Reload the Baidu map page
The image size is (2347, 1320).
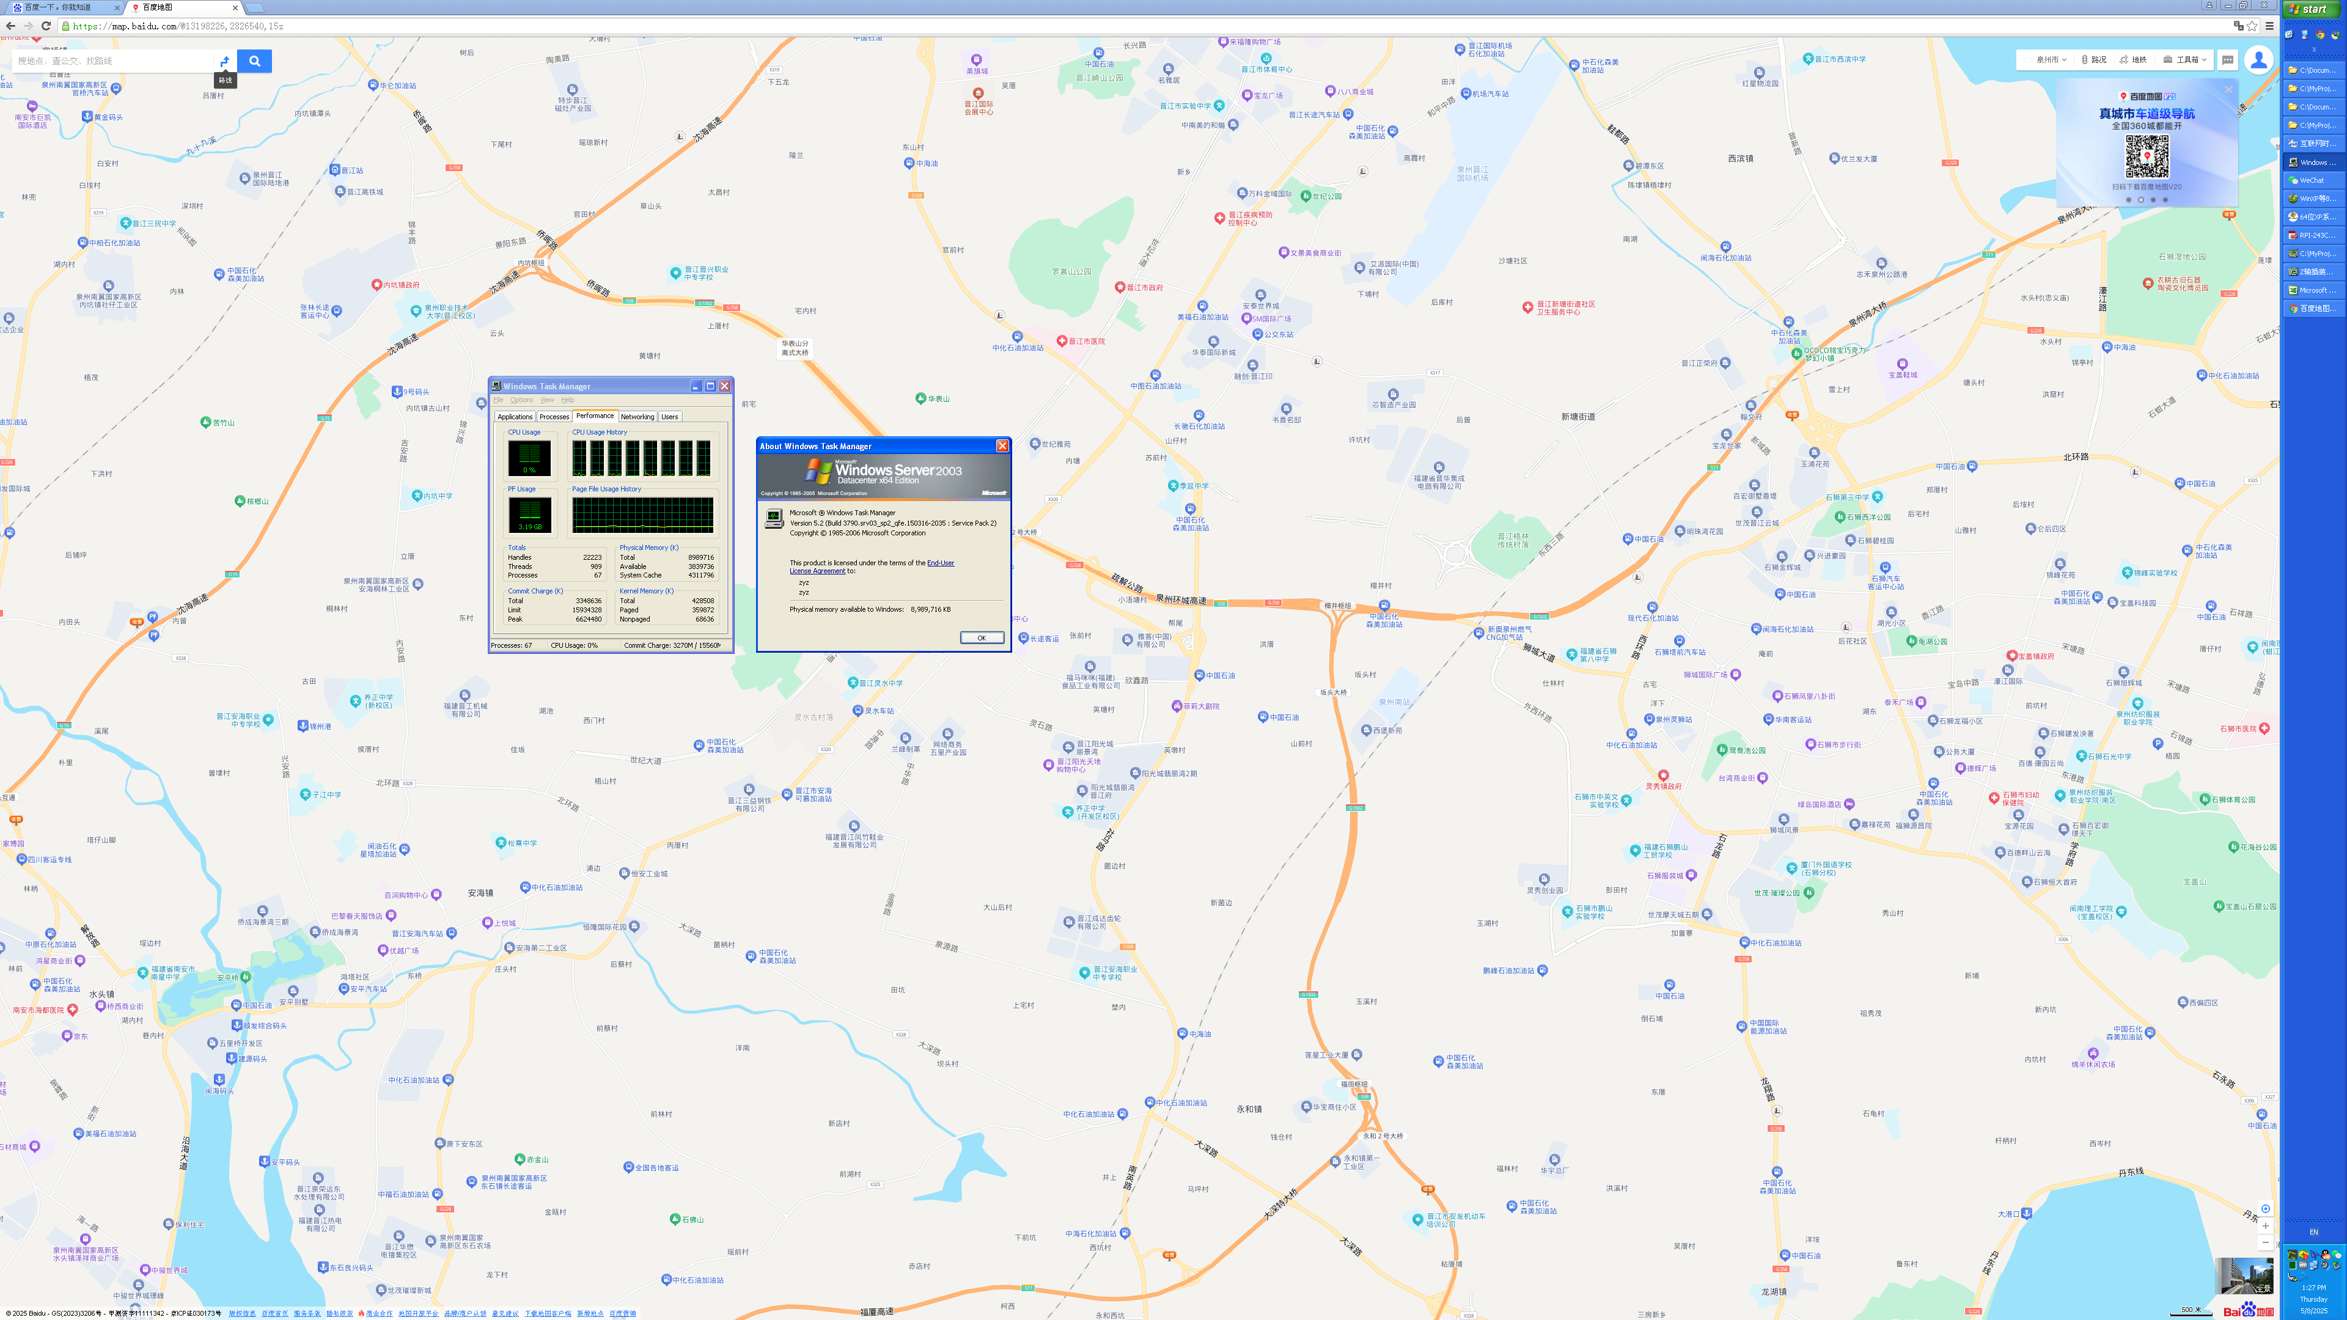46,26
